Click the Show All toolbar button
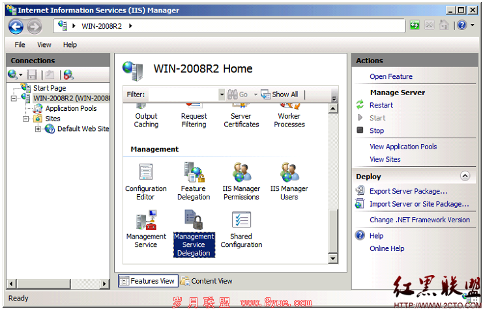 coord(280,95)
